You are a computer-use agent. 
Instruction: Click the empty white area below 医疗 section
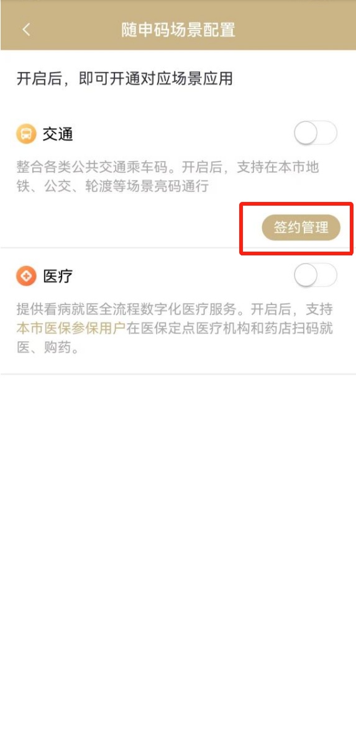coord(178,546)
